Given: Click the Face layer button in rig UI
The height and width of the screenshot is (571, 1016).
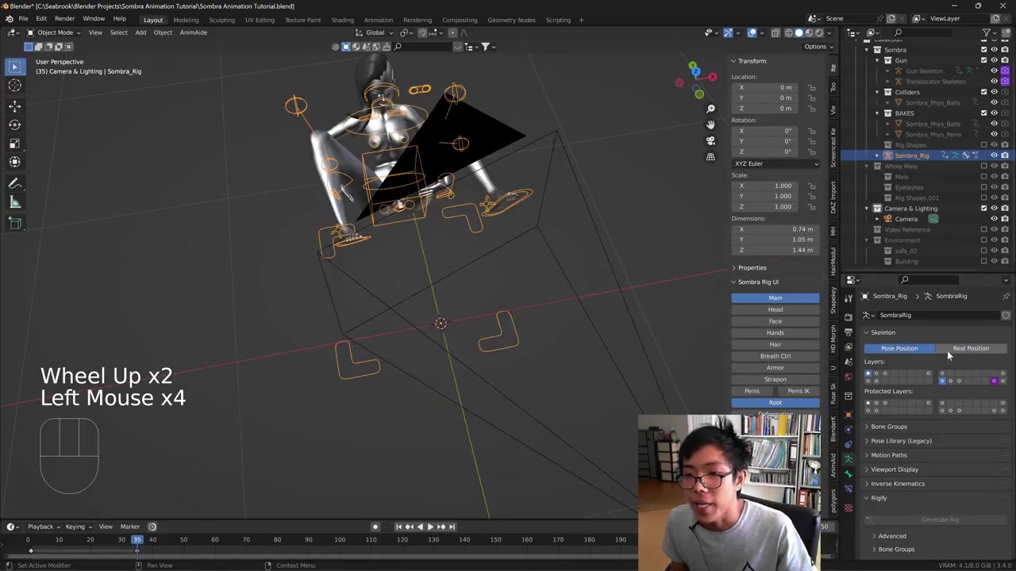Looking at the screenshot, I should tap(775, 321).
